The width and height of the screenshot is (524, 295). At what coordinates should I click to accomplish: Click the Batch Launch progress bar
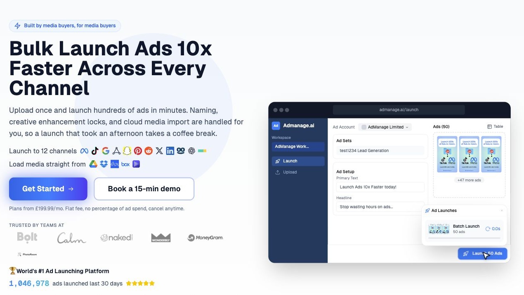[x=464, y=238]
